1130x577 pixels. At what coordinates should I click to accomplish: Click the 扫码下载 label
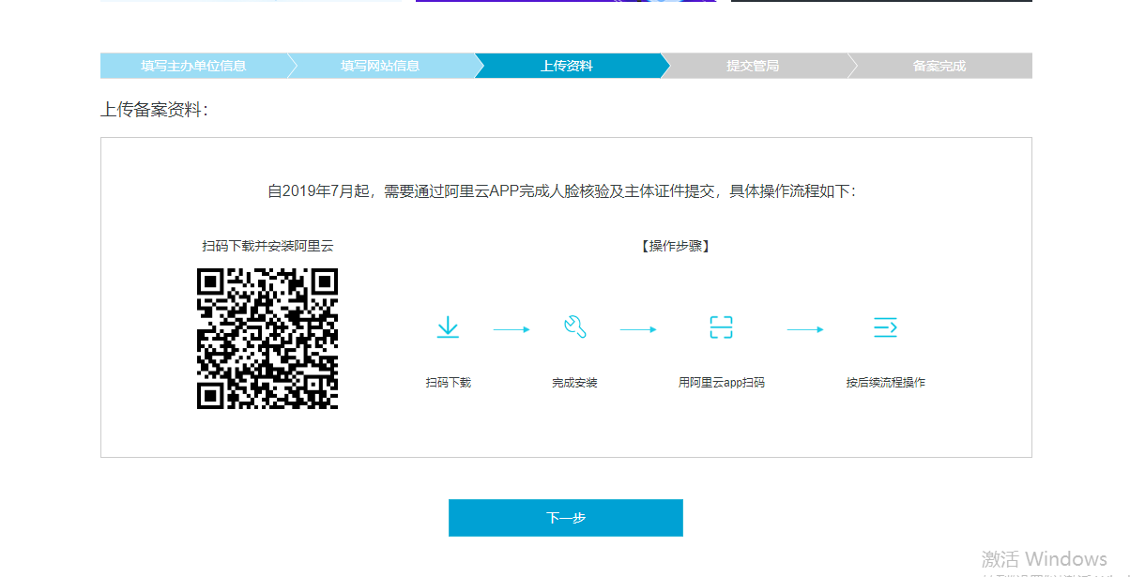pos(448,383)
